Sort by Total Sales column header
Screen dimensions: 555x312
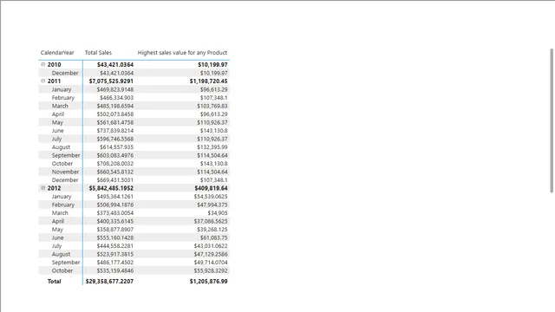point(98,53)
